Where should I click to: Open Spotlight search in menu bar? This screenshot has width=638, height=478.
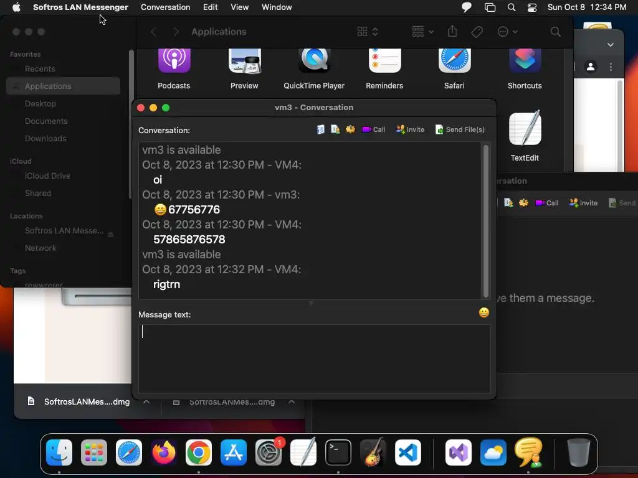[512, 7]
